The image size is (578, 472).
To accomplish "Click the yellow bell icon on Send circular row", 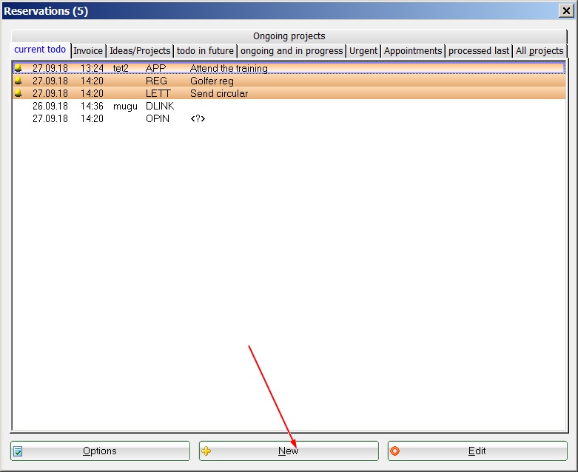I will 18,93.
